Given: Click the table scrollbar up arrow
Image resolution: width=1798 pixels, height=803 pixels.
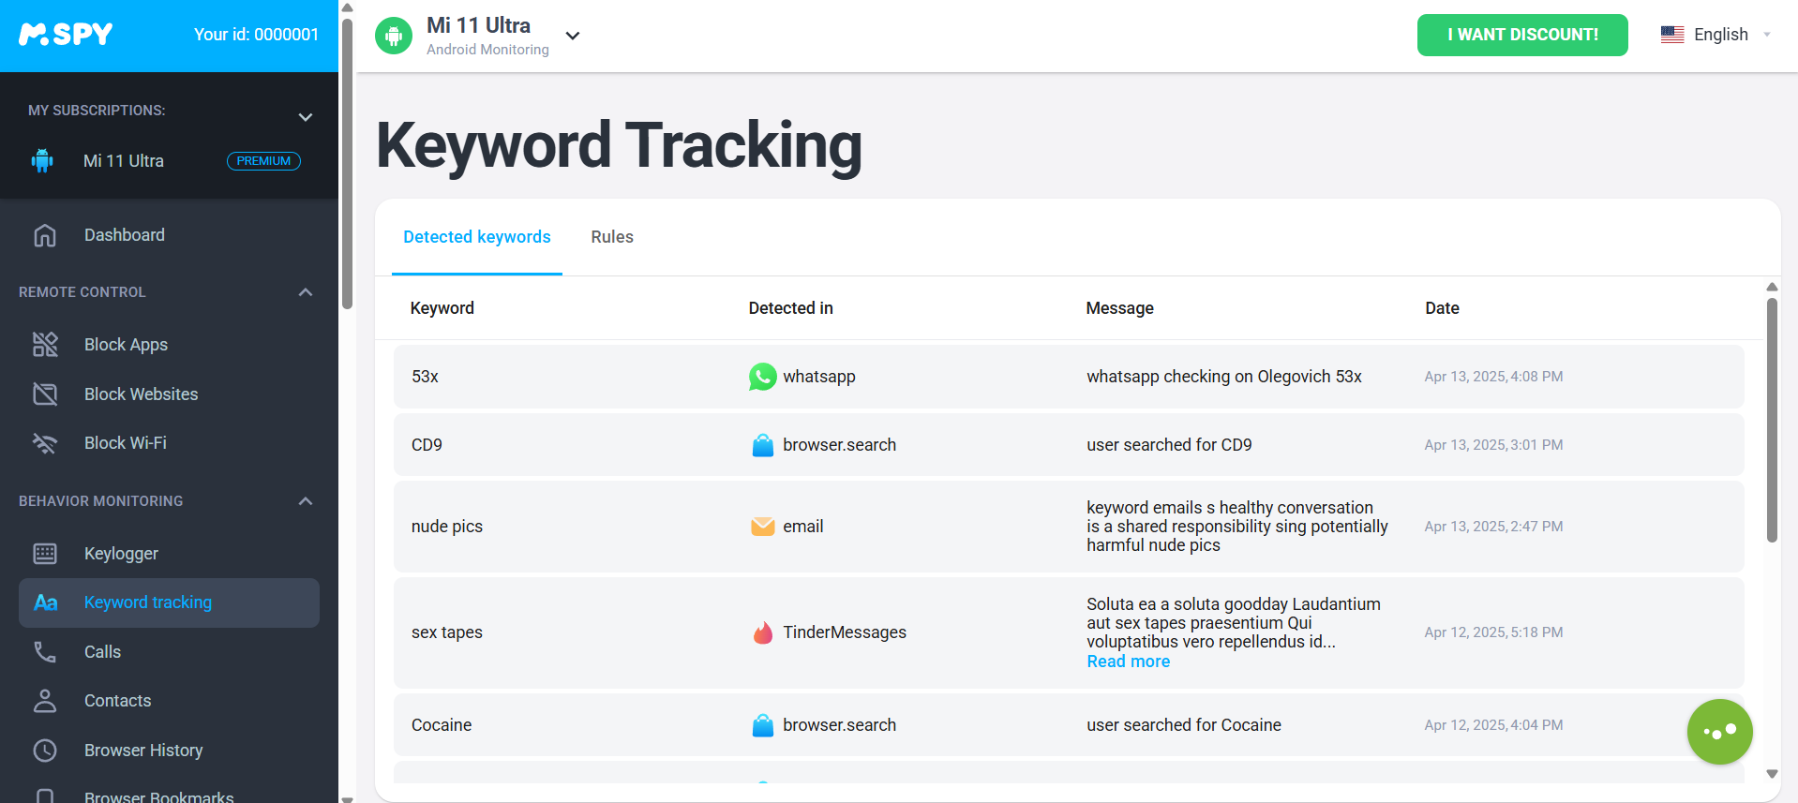Looking at the screenshot, I should coord(1772,287).
